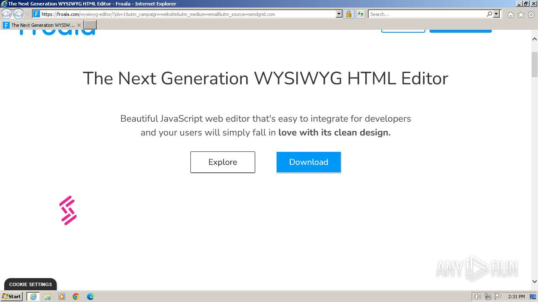Click the volume speaker tray icon

point(478,297)
